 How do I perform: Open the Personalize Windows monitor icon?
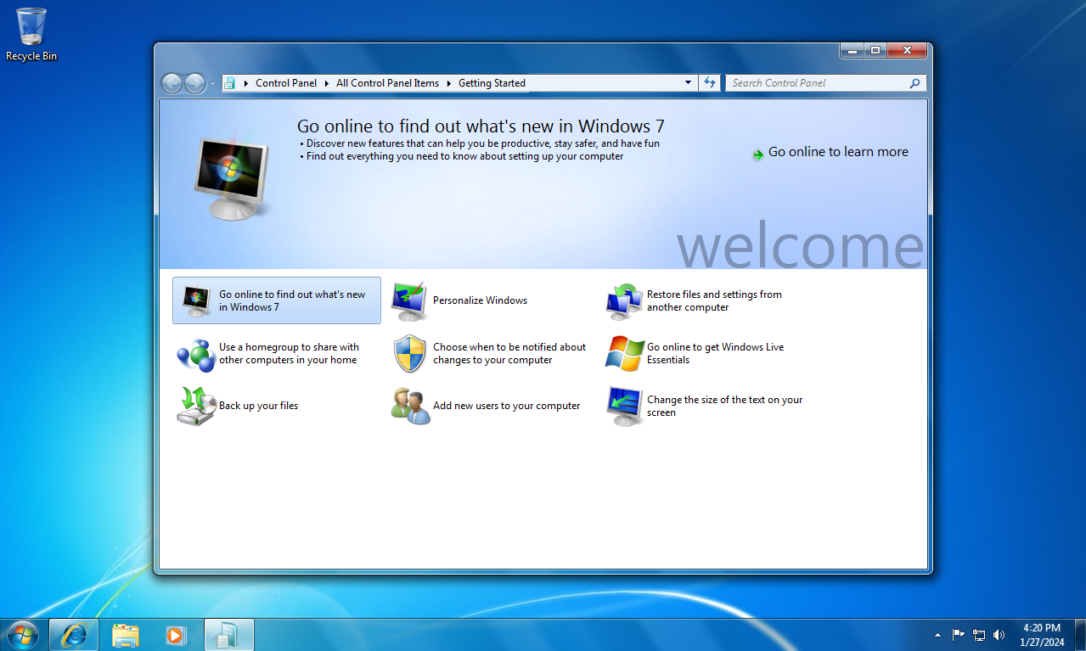[410, 300]
